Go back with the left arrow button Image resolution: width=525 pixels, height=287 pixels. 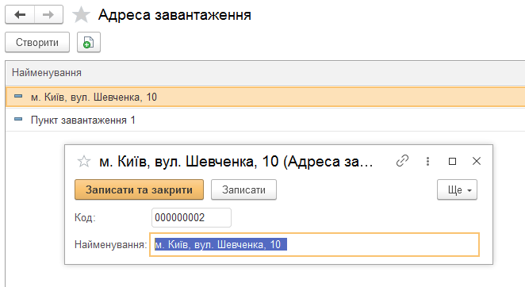pyautogui.click(x=20, y=15)
